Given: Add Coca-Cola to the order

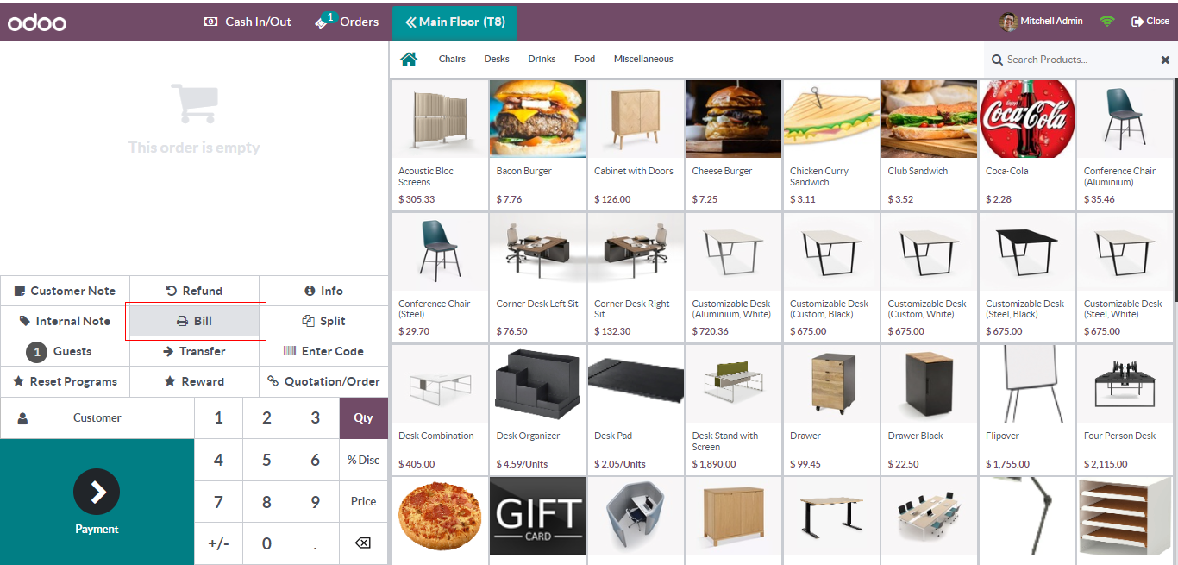Looking at the screenshot, I should tap(1026, 144).
